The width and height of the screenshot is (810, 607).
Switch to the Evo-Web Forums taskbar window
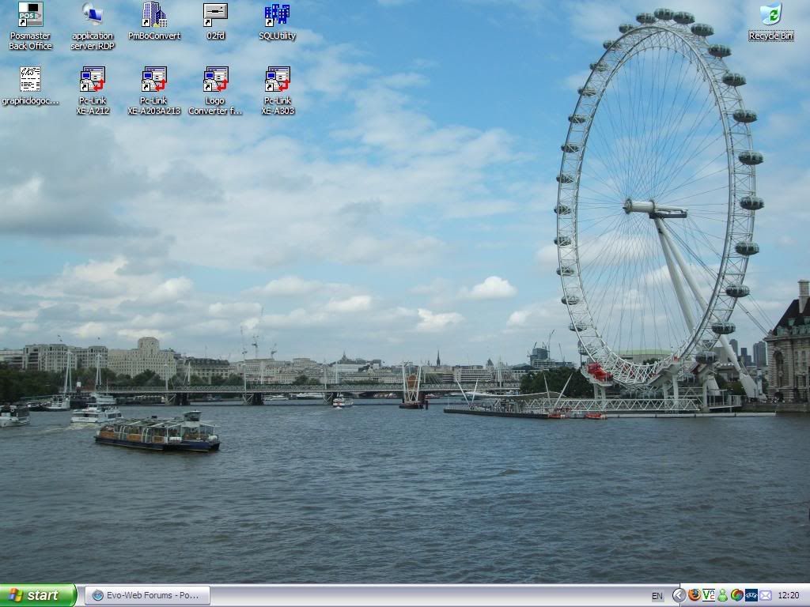[x=147, y=596]
